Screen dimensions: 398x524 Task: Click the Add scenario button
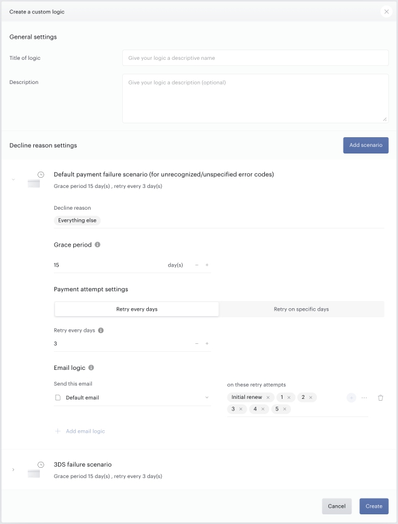(366, 146)
